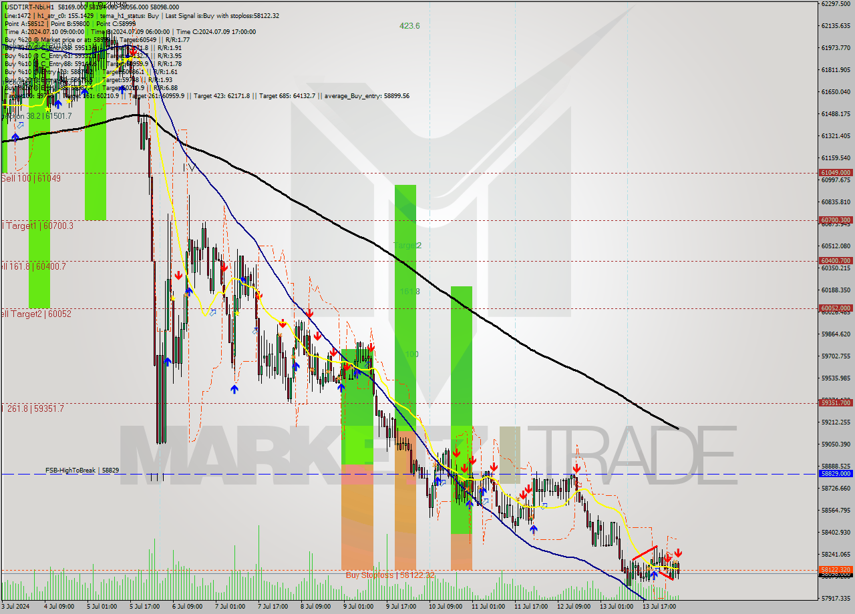
Task: Click the 59535.980 price axis label
Action: click(x=836, y=378)
